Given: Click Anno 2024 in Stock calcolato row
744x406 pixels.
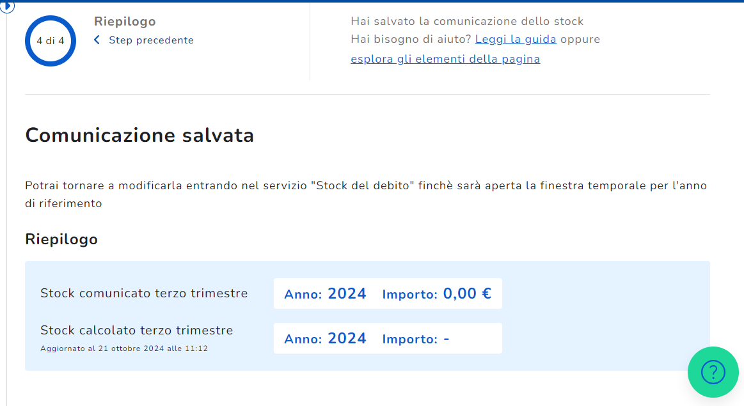Looking at the screenshot, I should (326, 338).
